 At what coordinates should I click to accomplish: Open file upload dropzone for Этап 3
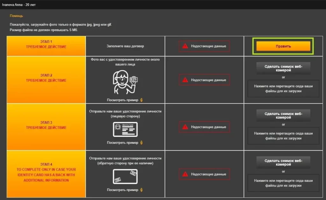tap(283, 136)
